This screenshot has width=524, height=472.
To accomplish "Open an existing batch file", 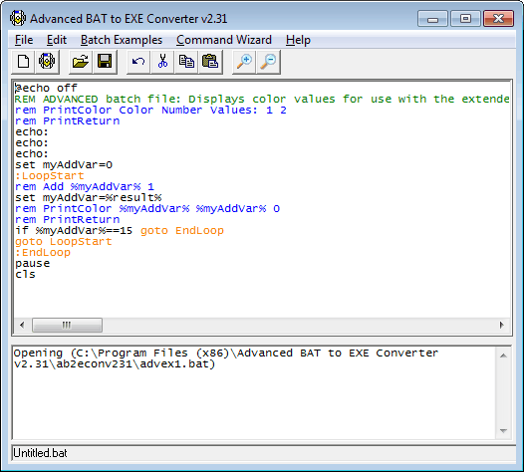I will (x=81, y=62).
